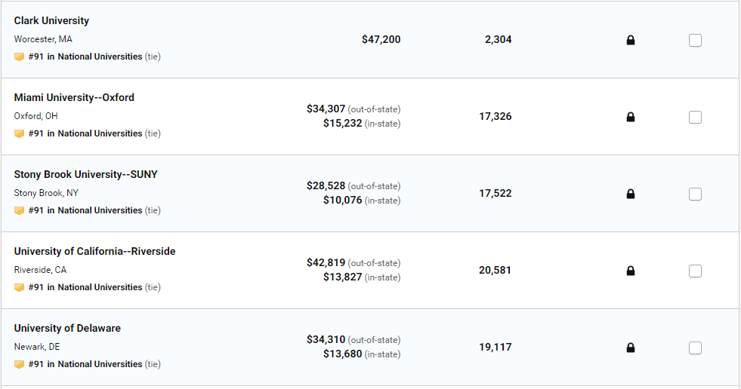Open the Clark University link
This screenshot has height=389, width=741.
51,20
